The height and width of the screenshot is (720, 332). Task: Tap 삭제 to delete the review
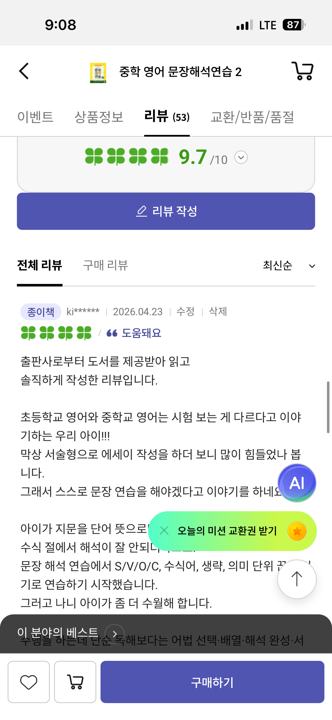pyautogui.click(x=218, y=312)
